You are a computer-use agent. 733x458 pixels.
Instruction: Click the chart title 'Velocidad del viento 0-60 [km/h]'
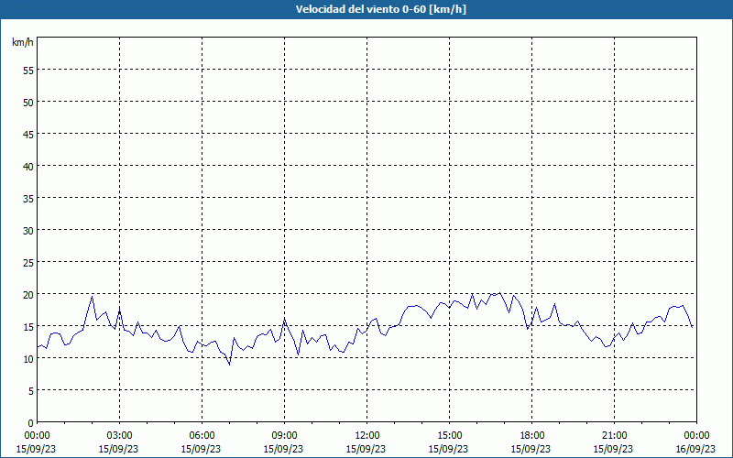pos(380,9)
